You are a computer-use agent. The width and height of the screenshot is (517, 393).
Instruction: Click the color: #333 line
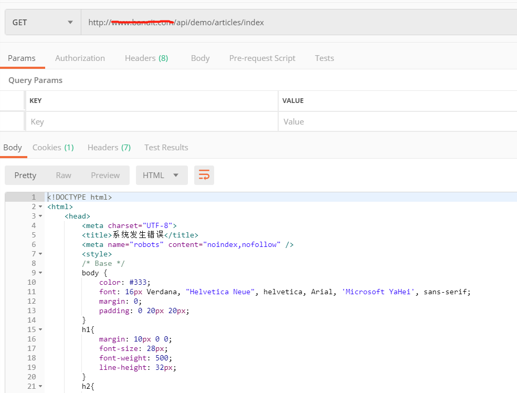tap(124, 283)
